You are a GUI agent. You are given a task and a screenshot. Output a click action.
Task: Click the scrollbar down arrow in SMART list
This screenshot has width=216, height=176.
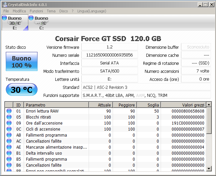209,168
